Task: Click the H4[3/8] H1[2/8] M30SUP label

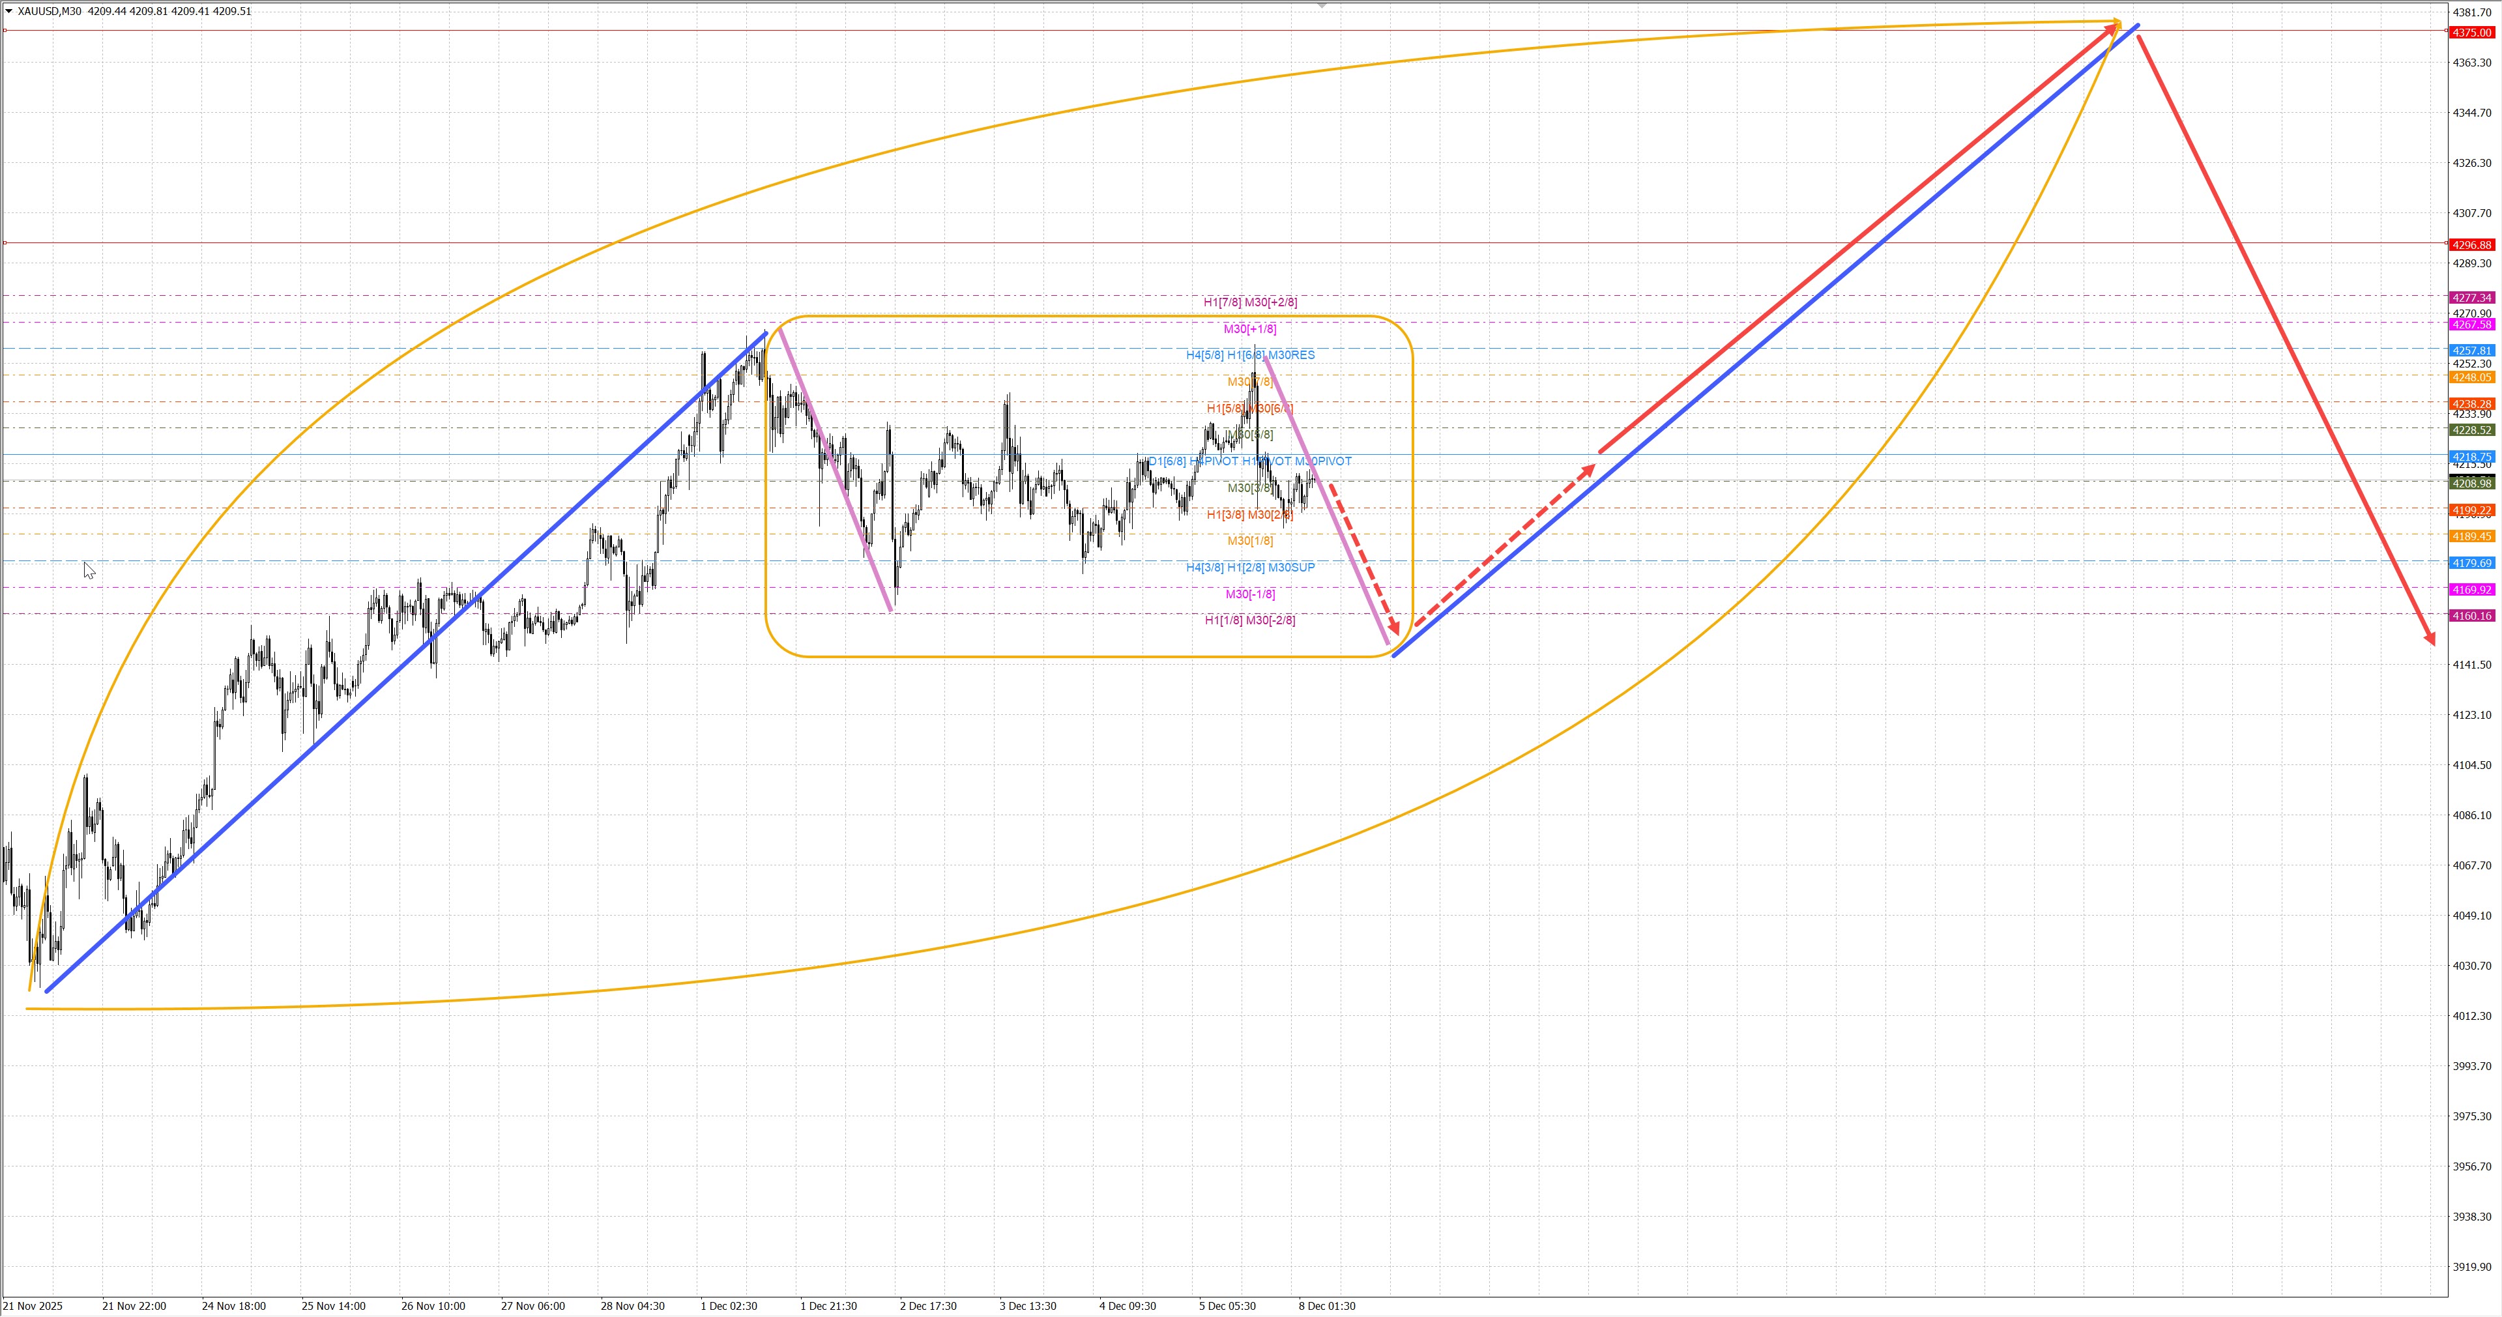Action: click(x=1250, y=567)
